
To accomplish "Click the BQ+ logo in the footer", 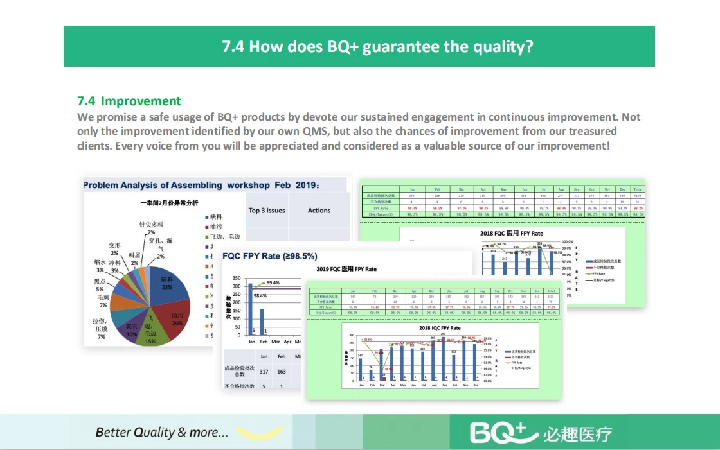I will click(541, 433).
